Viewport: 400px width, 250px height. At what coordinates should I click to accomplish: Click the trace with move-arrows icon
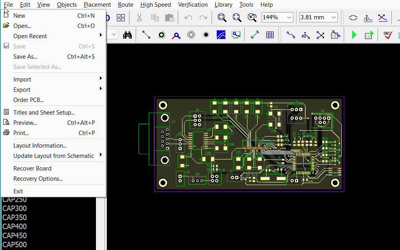pos(306,35)
